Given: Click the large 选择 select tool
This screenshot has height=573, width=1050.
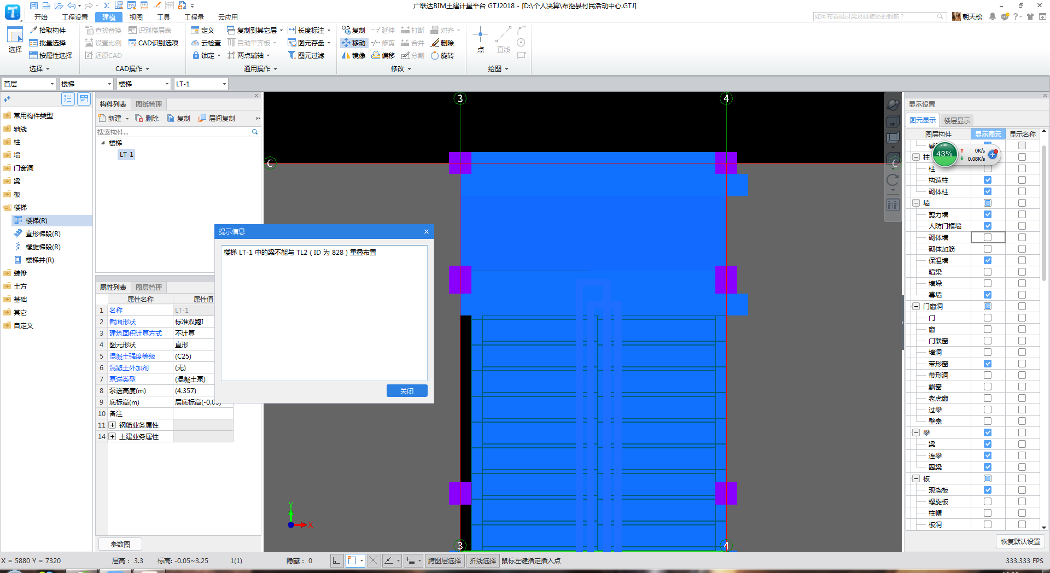Looking at the screenshot, I should pos(15,39).
